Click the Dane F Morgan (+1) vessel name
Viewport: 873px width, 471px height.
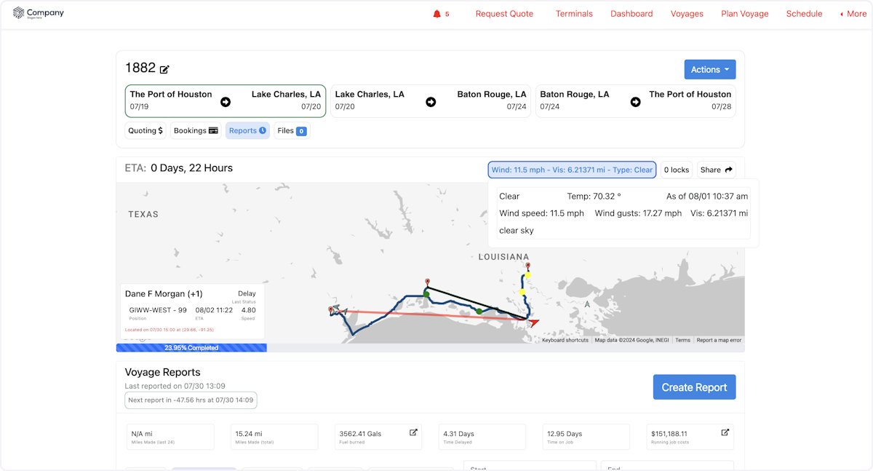(164, 294)
